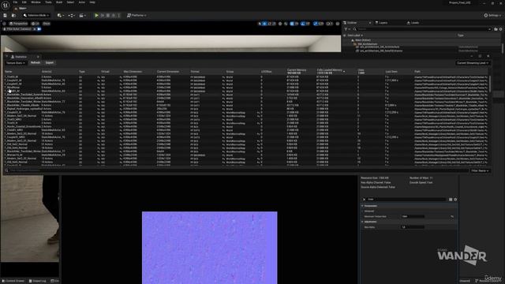This screenshot has width=505, height=284.
Task: Open the Edit menu
Action: (24, 2)
